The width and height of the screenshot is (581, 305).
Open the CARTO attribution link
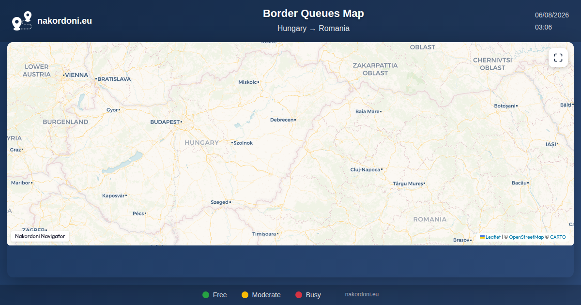point(558,237)
